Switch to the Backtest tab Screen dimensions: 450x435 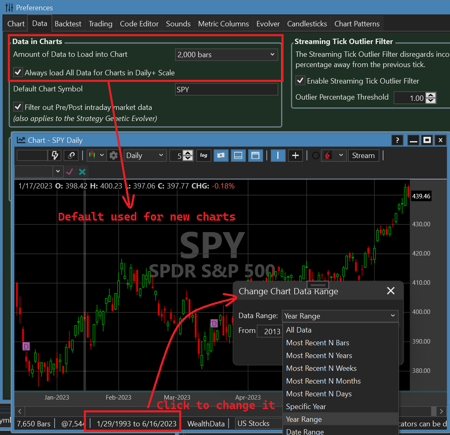pos(68,24)
